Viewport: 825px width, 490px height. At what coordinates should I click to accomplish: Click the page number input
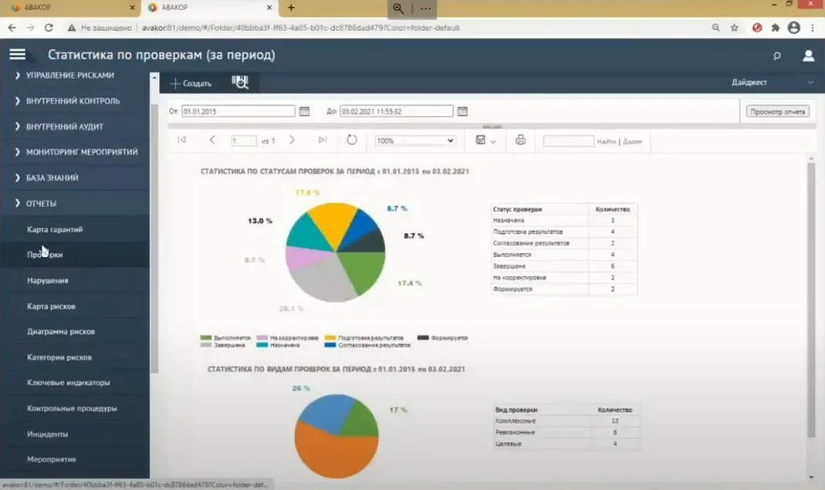tap(244, 140)
